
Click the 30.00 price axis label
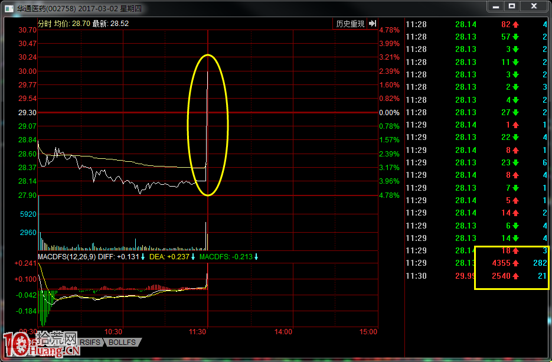[x=28, y=71]
